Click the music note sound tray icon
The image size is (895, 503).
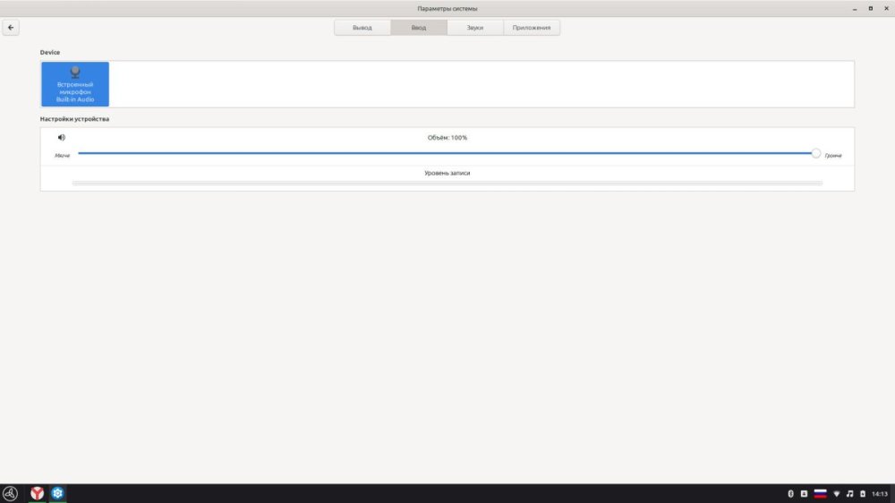(850, 494)
